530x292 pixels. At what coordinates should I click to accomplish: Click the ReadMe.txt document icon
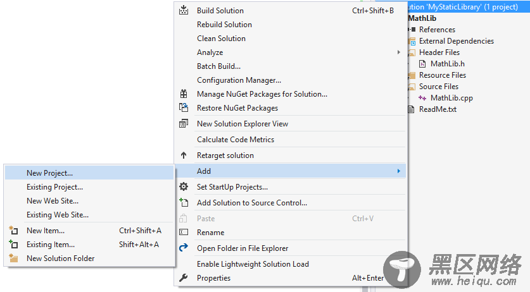(x=412, y=109)
